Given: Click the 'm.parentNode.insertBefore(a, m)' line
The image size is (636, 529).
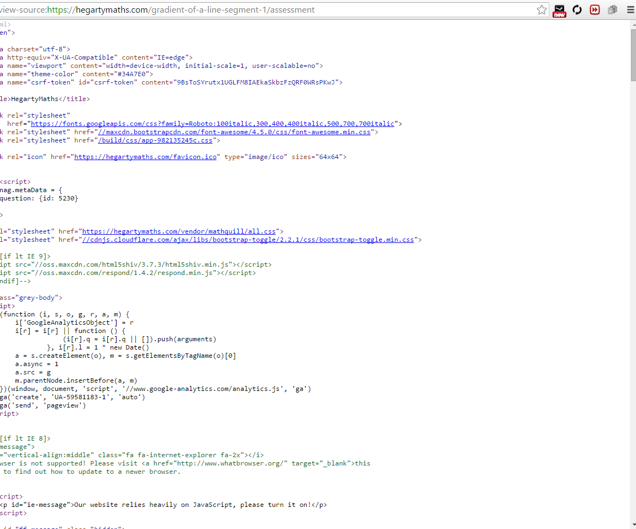Looking at the screenshot, I should (76, 380).
